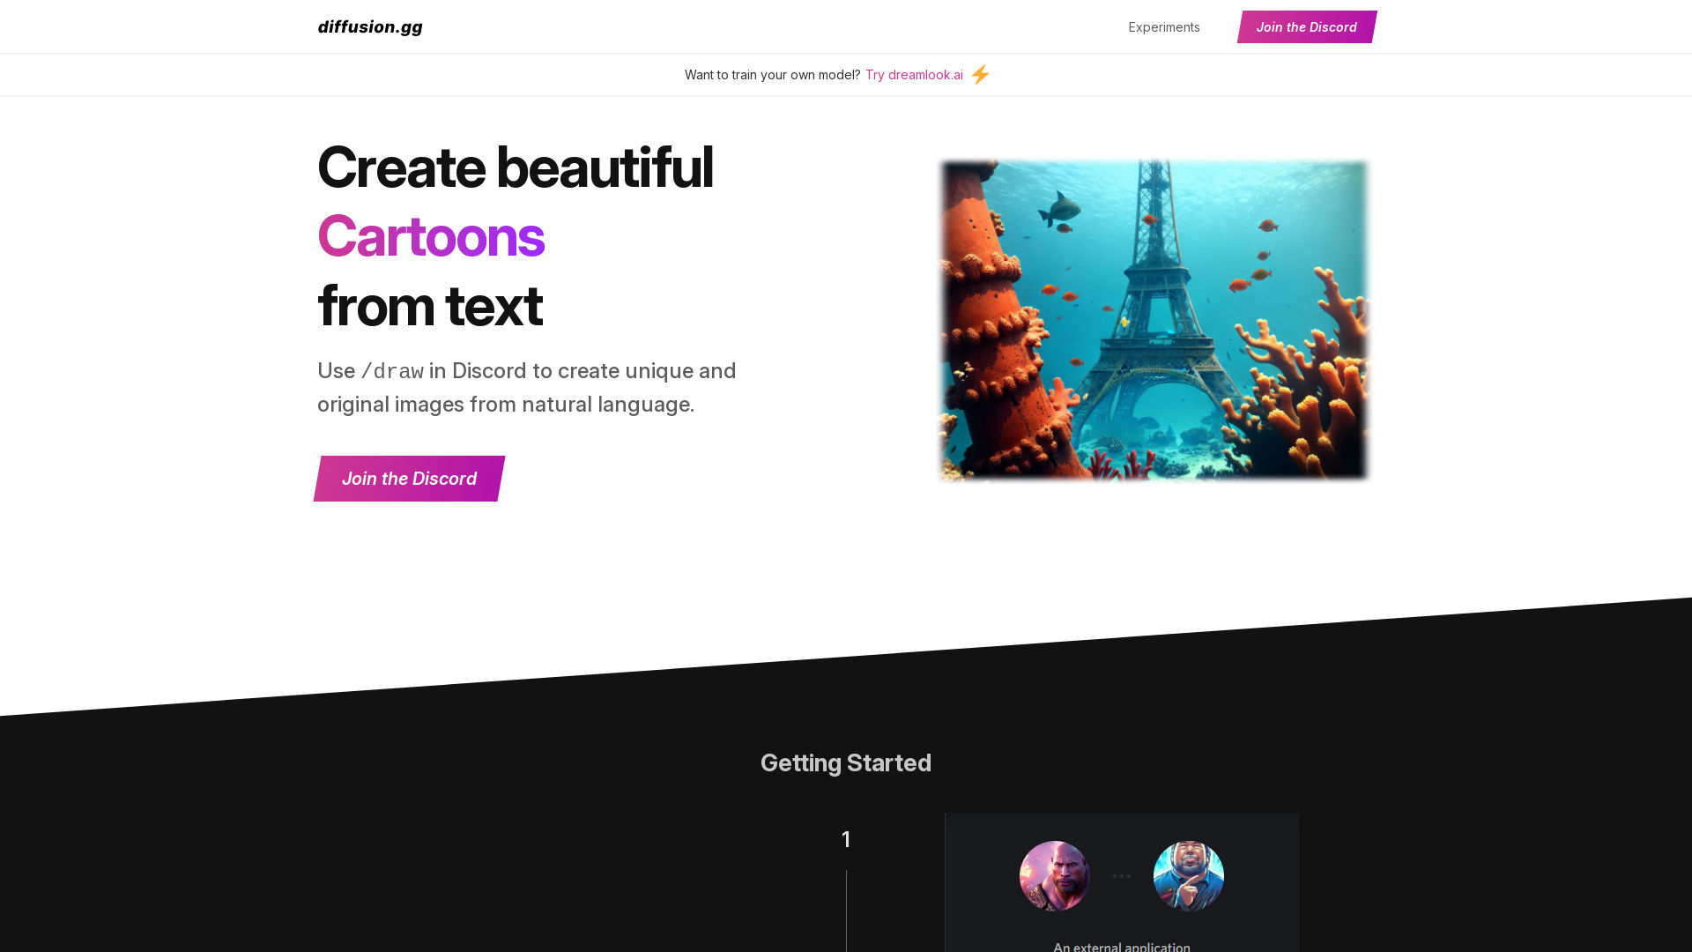Follow the Try dreamlook.ai link
Screen dimensions: 1692x952
coord(914,75)
